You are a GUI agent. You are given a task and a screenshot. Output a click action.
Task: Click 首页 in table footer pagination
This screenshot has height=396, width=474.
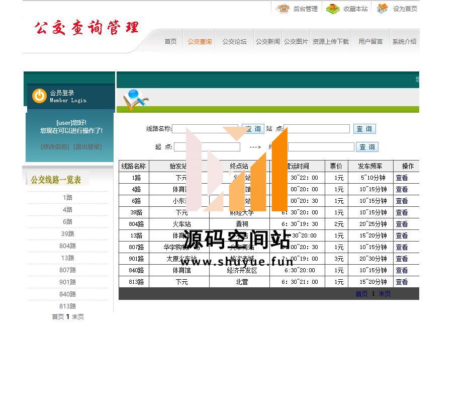(361, 294)
